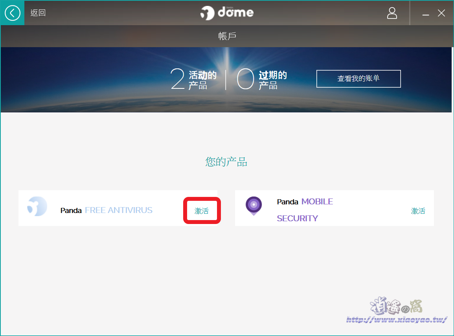The width and height of the screenshot is (454, 336).
Task: Click the 您的产品 heading
Action: coord(226,162)
